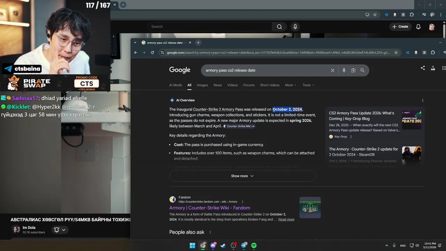Open YouTube notifications bell in header
Screen dimensions: 446x251
418,26
